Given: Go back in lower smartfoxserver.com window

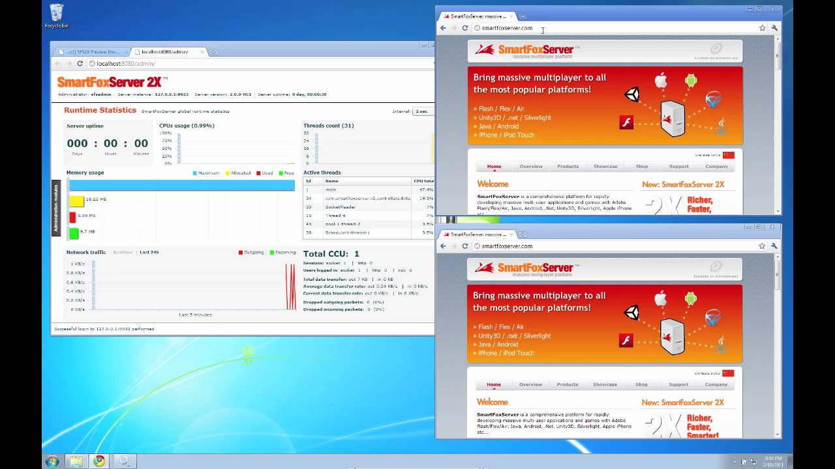Looking at the screenshot, I should click(x=443, y=246).
